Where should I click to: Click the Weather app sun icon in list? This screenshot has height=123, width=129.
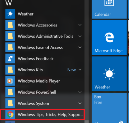(10, 14)
